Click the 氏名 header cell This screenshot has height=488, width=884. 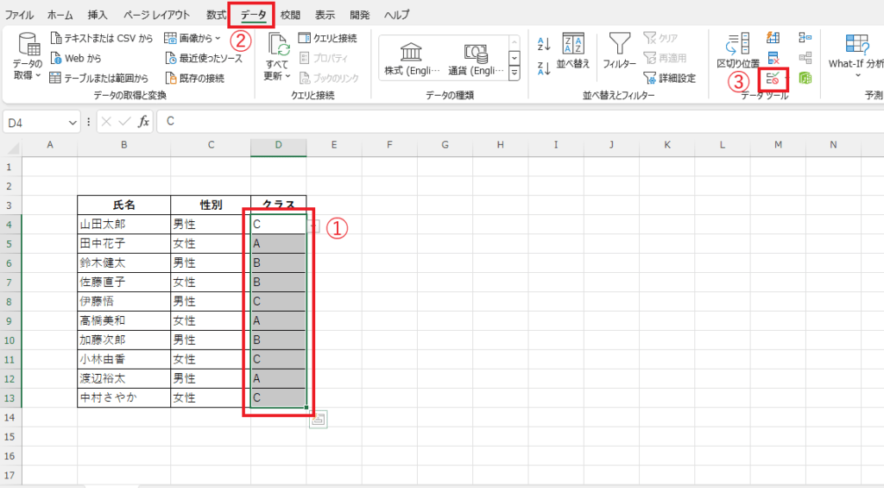(x=124, y=205)
